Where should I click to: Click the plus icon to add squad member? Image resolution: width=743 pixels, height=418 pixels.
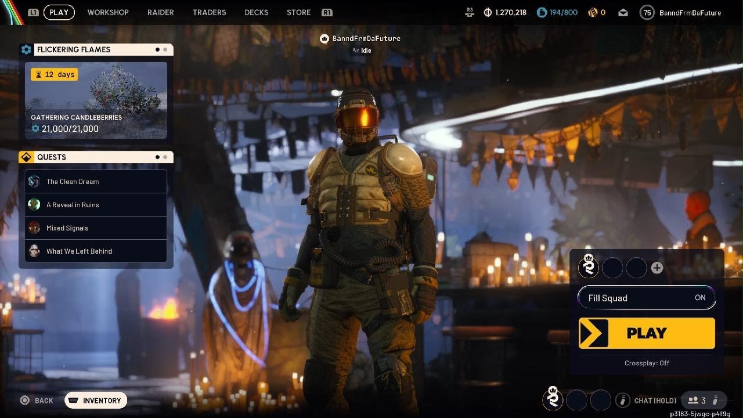click(x=657, y=268)
